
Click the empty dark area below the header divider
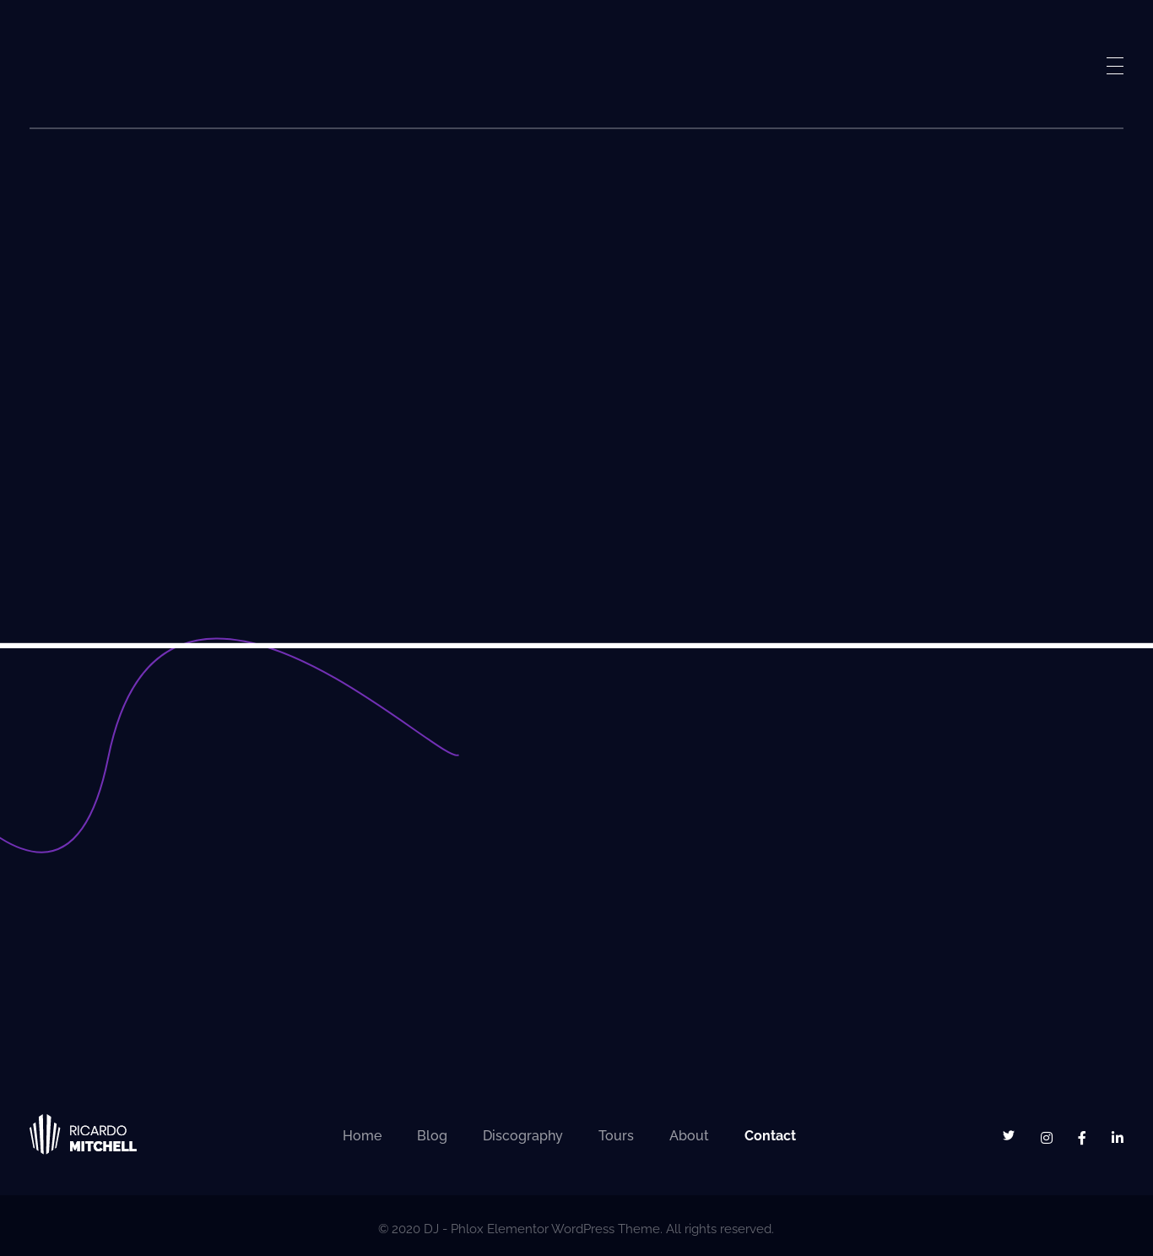pos(576,380)
